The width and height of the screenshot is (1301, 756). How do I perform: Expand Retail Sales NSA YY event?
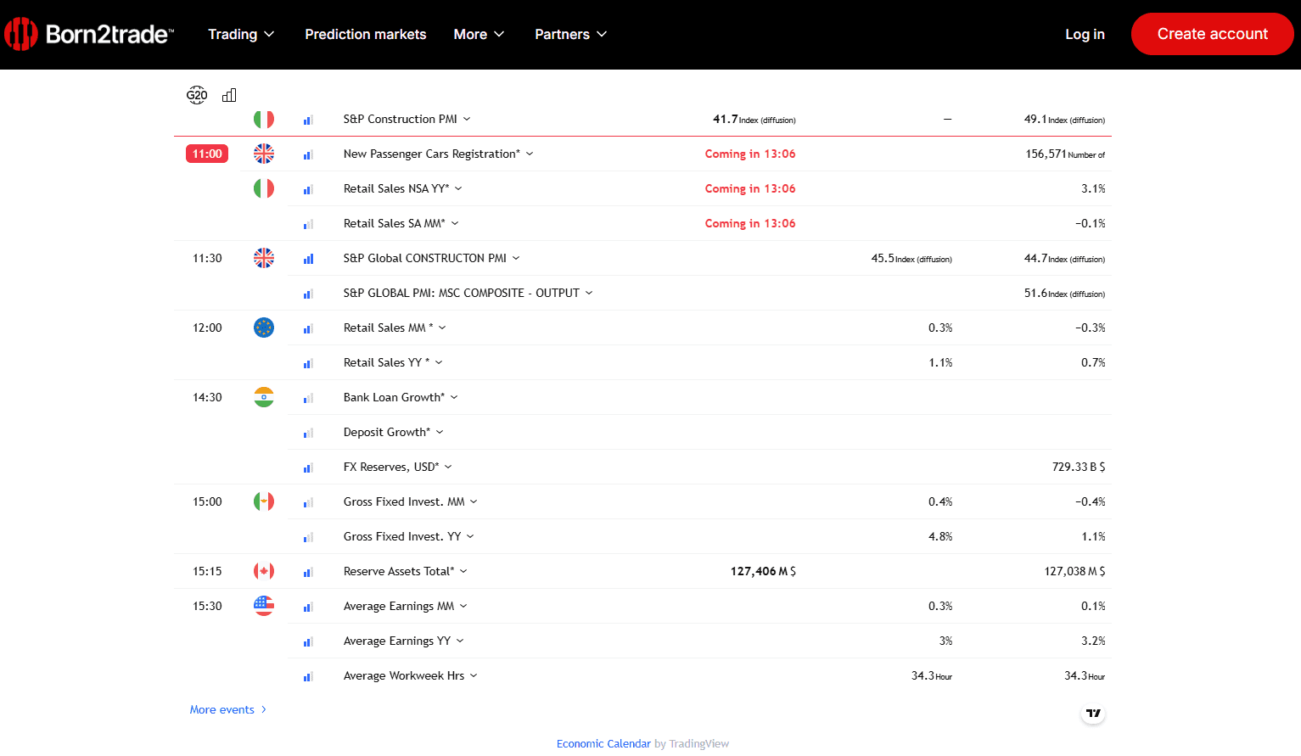[458, 188]
